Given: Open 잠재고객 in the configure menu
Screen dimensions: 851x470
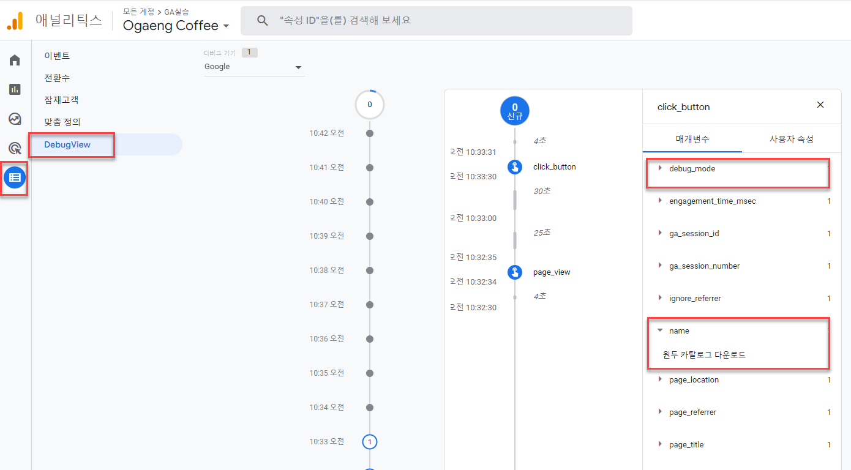Looking at the screenshot, I should (x=61, y=100).
